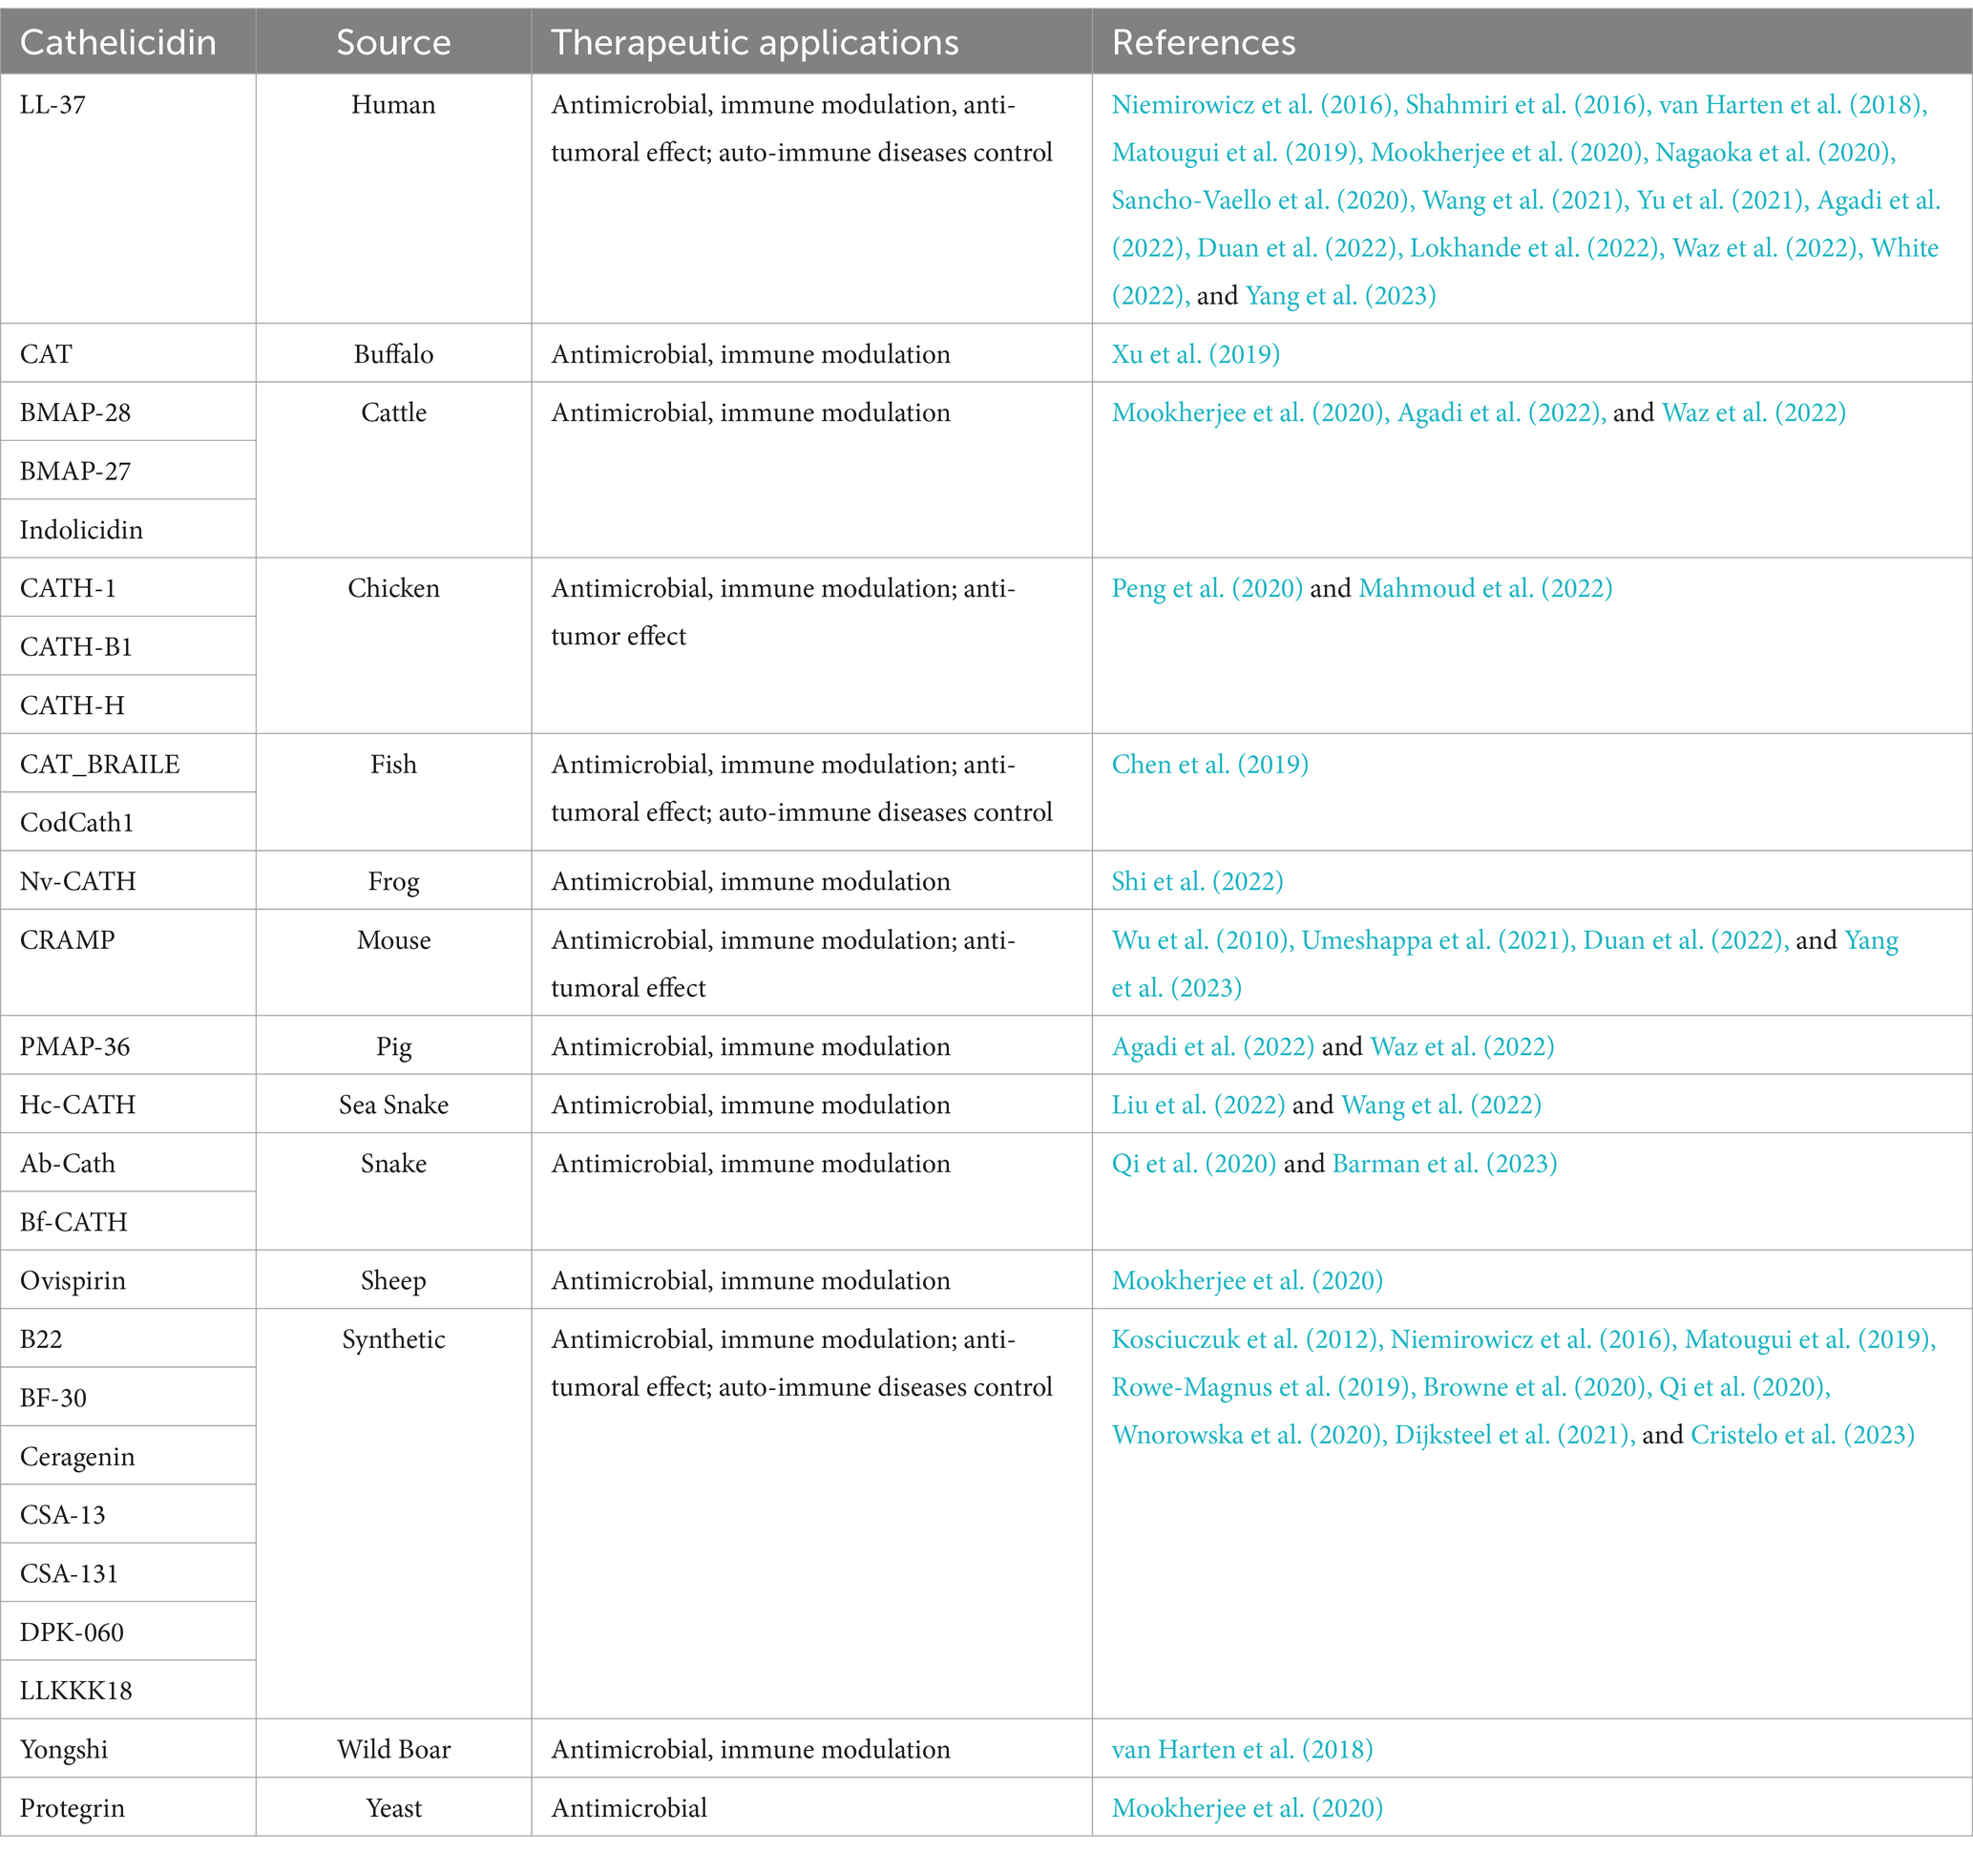
Task: Select the Sea Snake source cell
Action: click(x=394, y=1104)
